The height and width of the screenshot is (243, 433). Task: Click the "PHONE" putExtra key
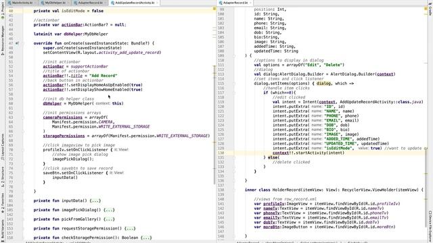tap(333, 116)
